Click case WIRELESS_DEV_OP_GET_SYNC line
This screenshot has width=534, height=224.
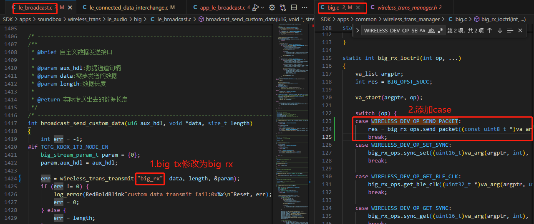(x=403, y=208)
